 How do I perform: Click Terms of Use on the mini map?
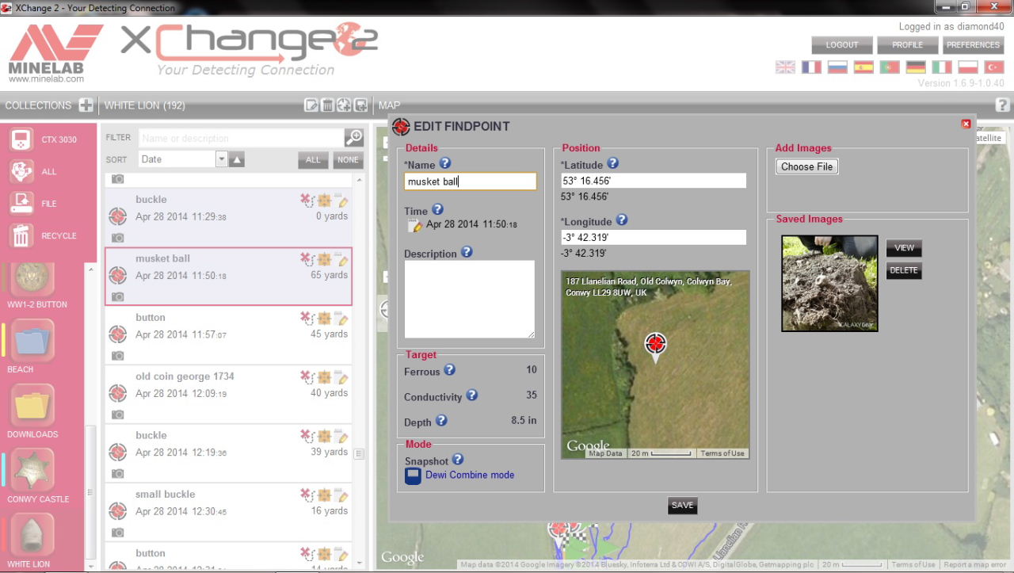point(722,453)
